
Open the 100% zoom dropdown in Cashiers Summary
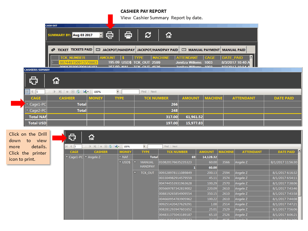118,92
